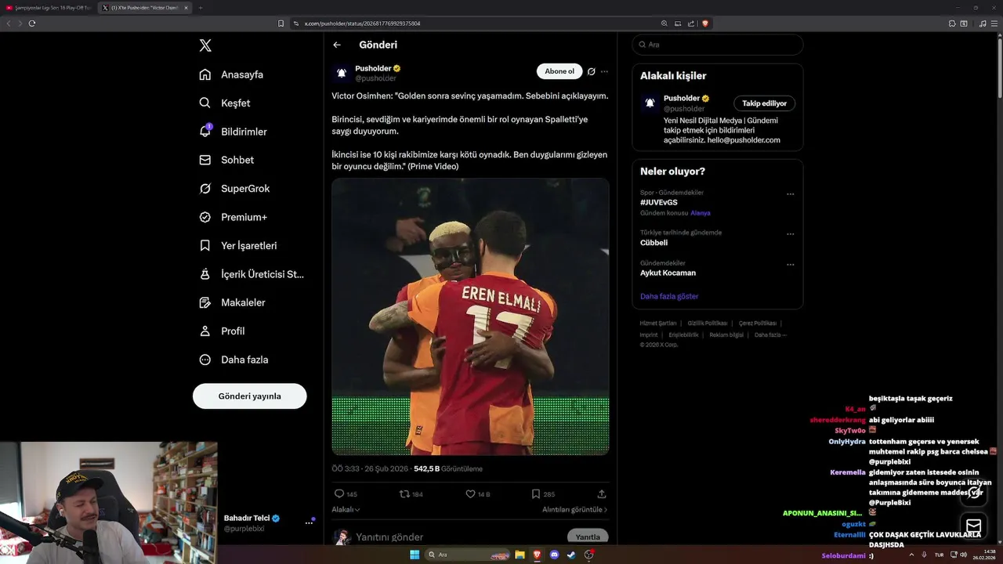Click the taskbar Ara search box
The width and height of the screenshot is (1003, 564).
pyautogui.click(x=467, y=555)
